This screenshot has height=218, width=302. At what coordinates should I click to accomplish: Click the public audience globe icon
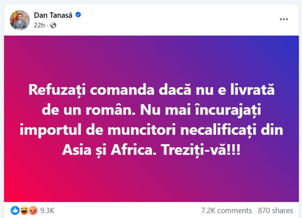53,25
